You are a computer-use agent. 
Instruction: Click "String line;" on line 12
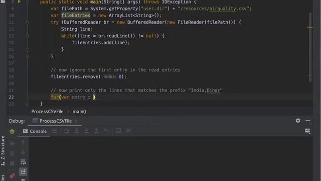(x=77, y=29)
